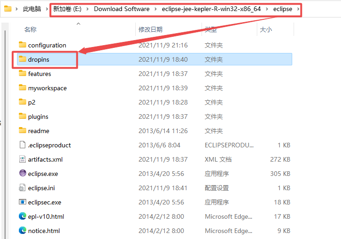341x239 pixels.
Task: Expand chevron after 此电脑 in breadcrumb
Action: point(47,9)
